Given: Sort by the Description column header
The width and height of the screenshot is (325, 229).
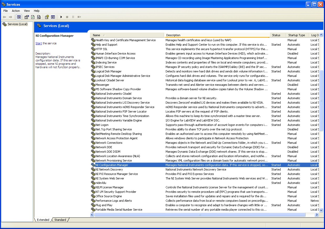Looking at the screenshot, I should pyautogui.click(x=217, y=35).
